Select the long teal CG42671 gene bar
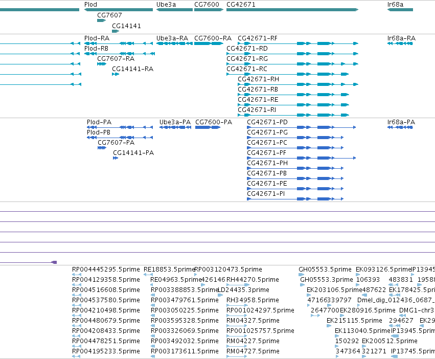The image size is (435, 359). click(x=292, y=10)
